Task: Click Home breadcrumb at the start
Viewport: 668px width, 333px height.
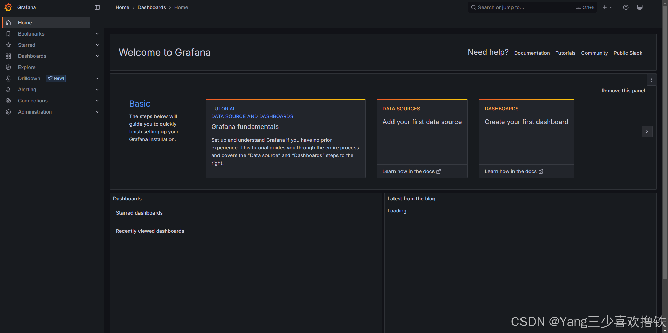Action: [x=122, y=7]
